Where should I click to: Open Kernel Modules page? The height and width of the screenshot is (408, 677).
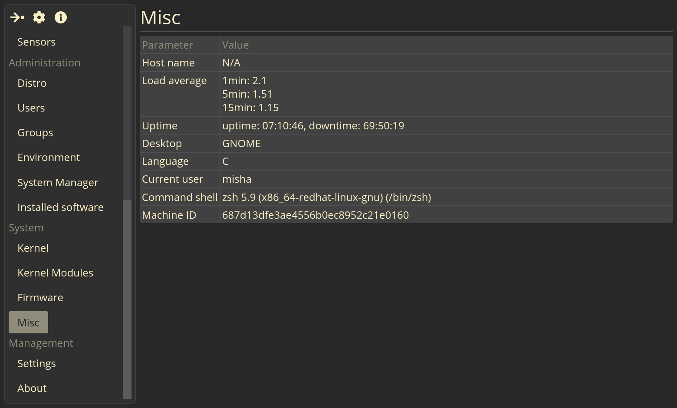55,273
